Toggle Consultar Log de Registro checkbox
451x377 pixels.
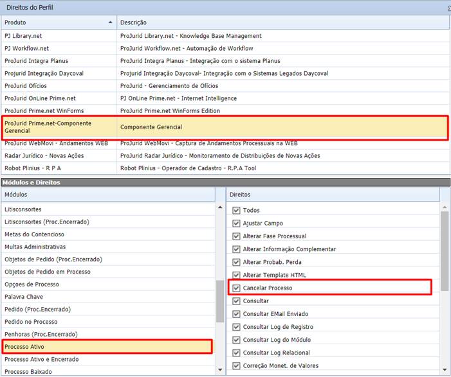(x=236, y=327)
